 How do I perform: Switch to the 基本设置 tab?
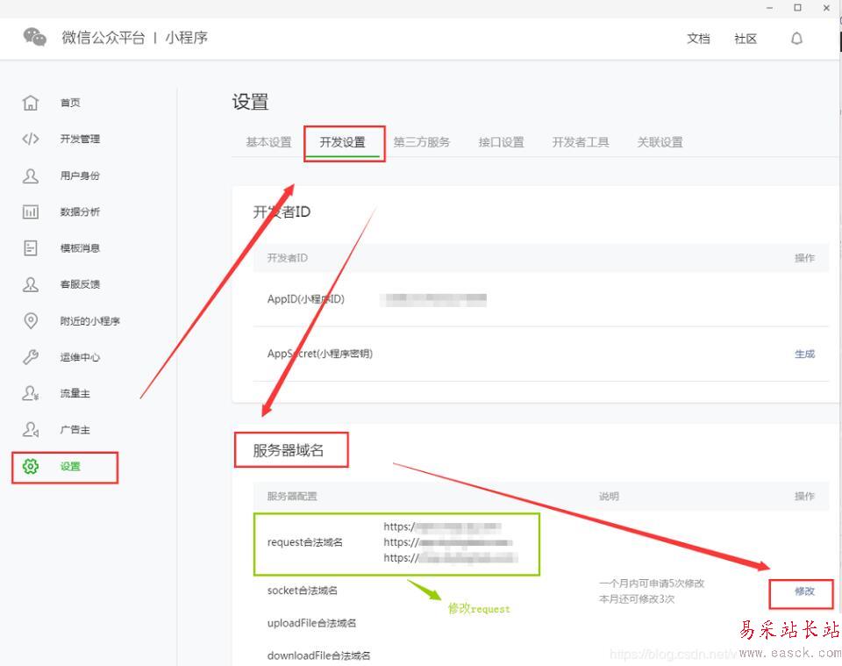pyautogui.click(x=268, y=142)
